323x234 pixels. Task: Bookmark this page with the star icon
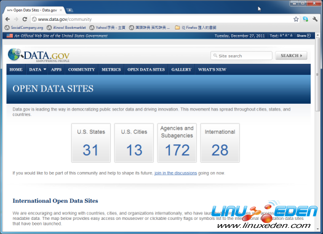tap(296, 19)
